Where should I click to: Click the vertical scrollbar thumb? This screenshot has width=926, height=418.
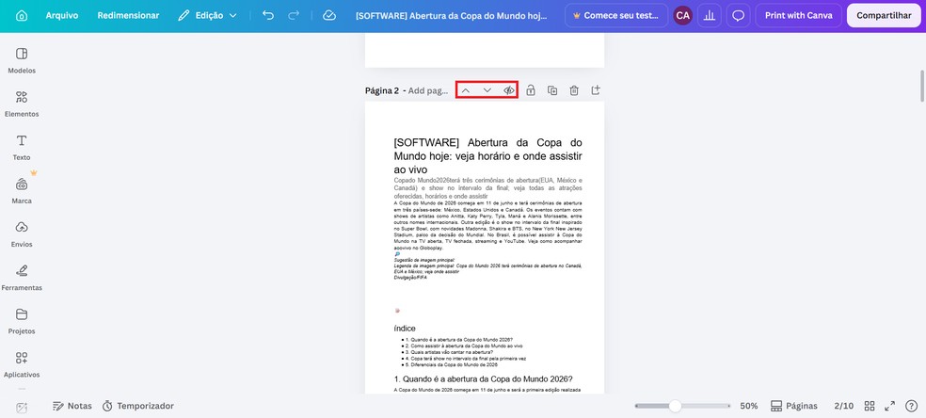click(921, 86)
